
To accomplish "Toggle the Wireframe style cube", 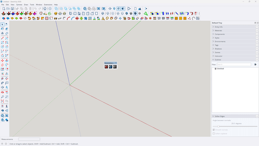I will [x=118, y=14].
